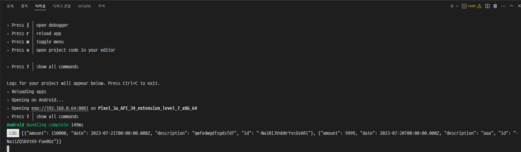Check the yellow warning triangle icon
Image resolution: width=521 pixels, height=152 pixels.
479,6
